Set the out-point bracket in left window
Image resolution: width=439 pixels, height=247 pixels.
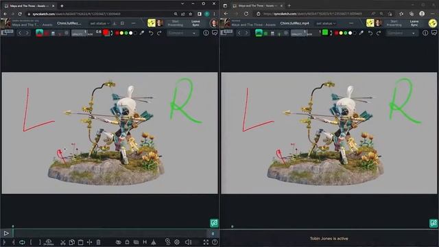tap(40, 242)
